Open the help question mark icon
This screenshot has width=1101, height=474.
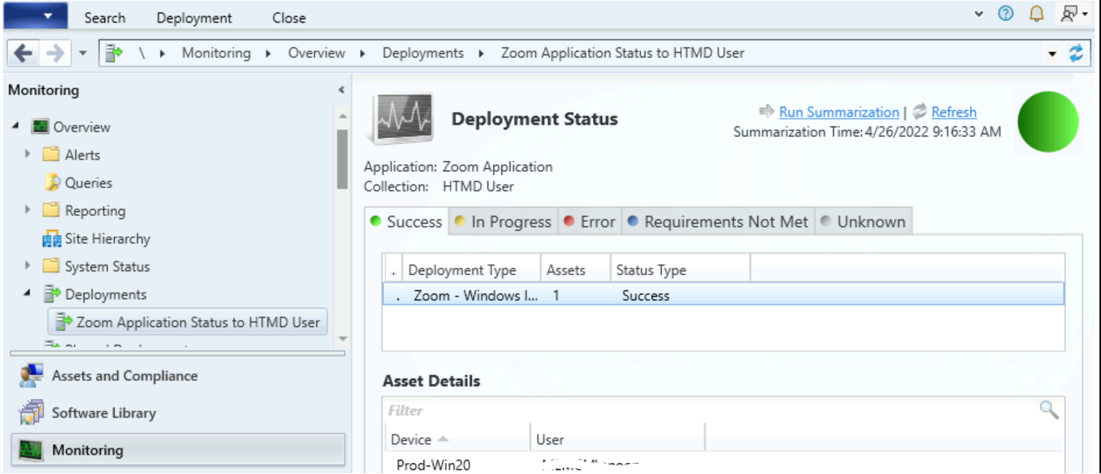click(1006, 14)
